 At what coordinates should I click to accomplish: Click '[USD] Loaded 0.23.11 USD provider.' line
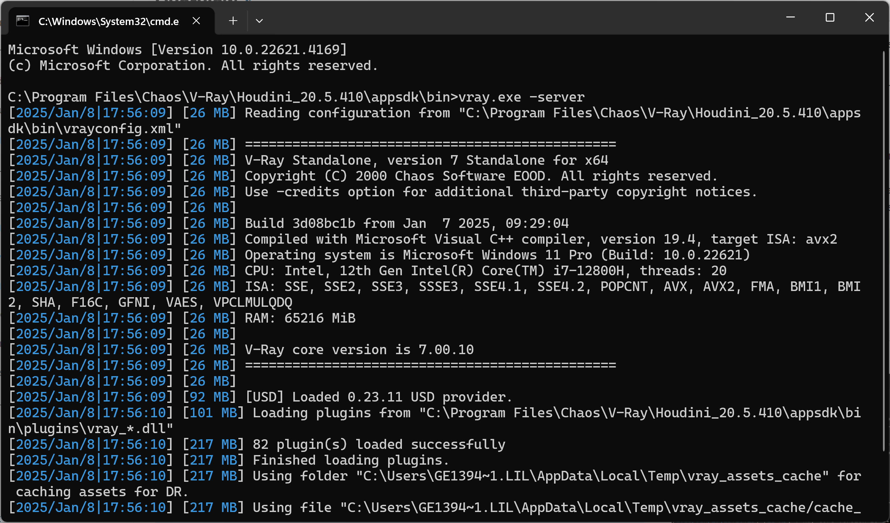(x=379, y=397)
